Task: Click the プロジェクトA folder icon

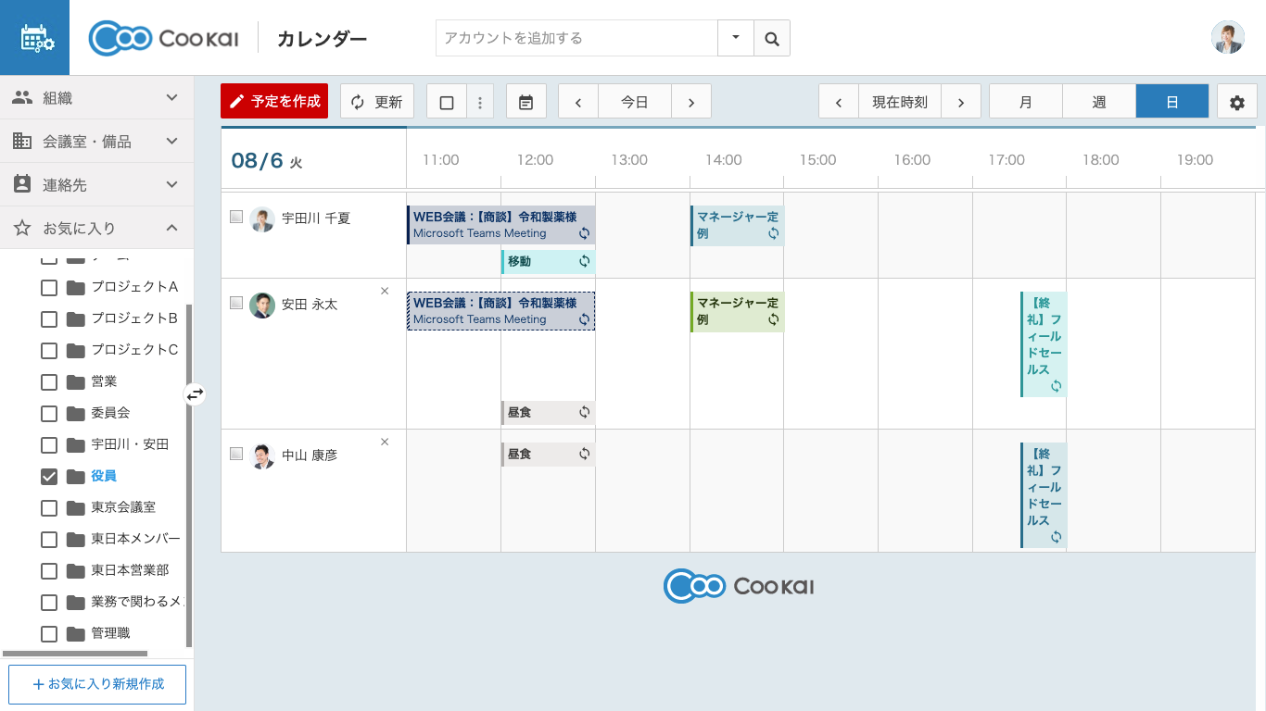Action: pyautogui.click(x=76, y=287)
